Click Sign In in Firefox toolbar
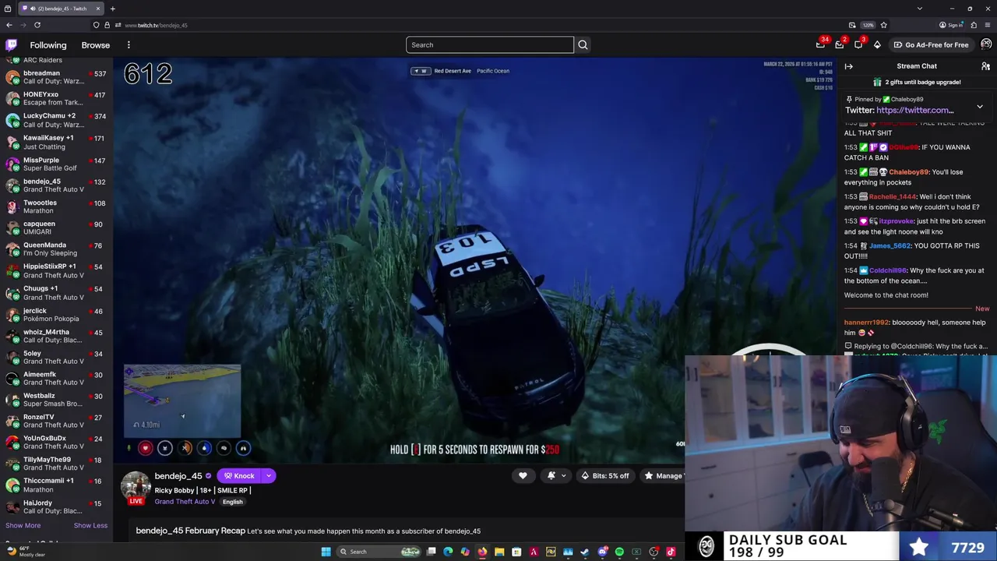Image resolution: width=997 pixels, height=561 pixels. [952, 25]
